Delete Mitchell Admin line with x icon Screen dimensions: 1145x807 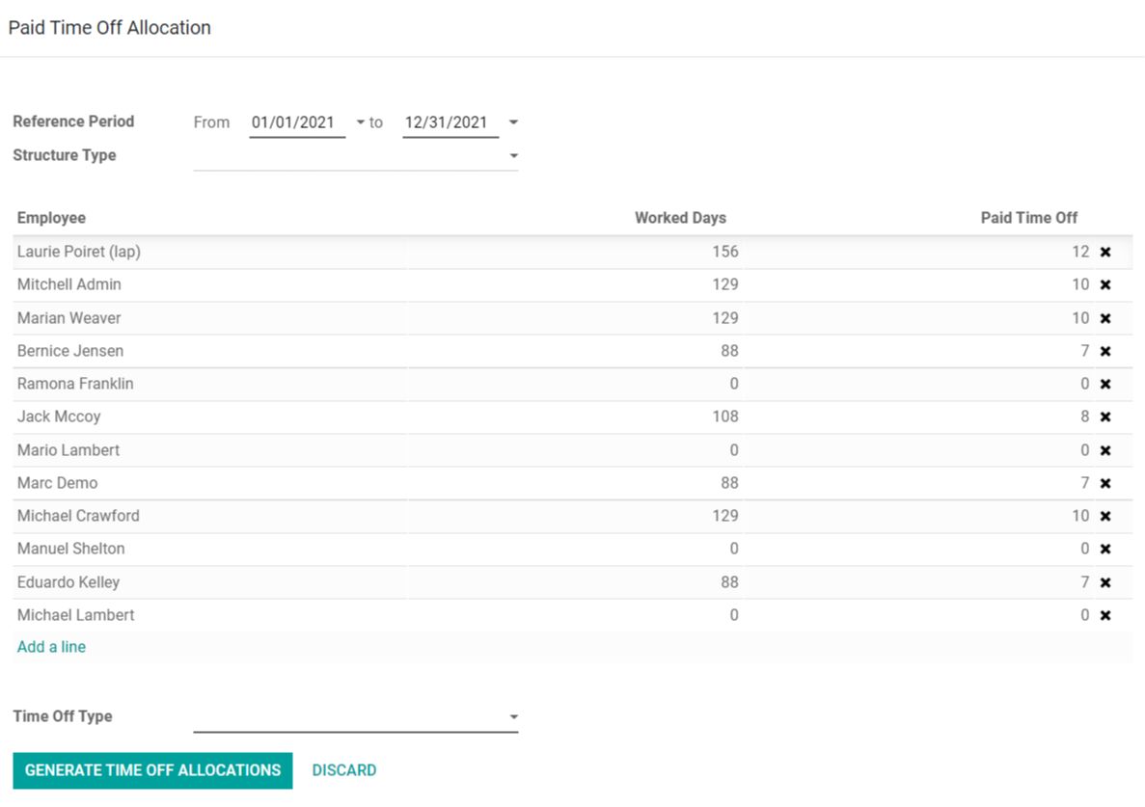pos(1105,284)
